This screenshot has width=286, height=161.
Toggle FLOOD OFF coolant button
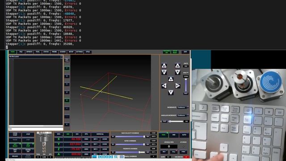(28, 151)
